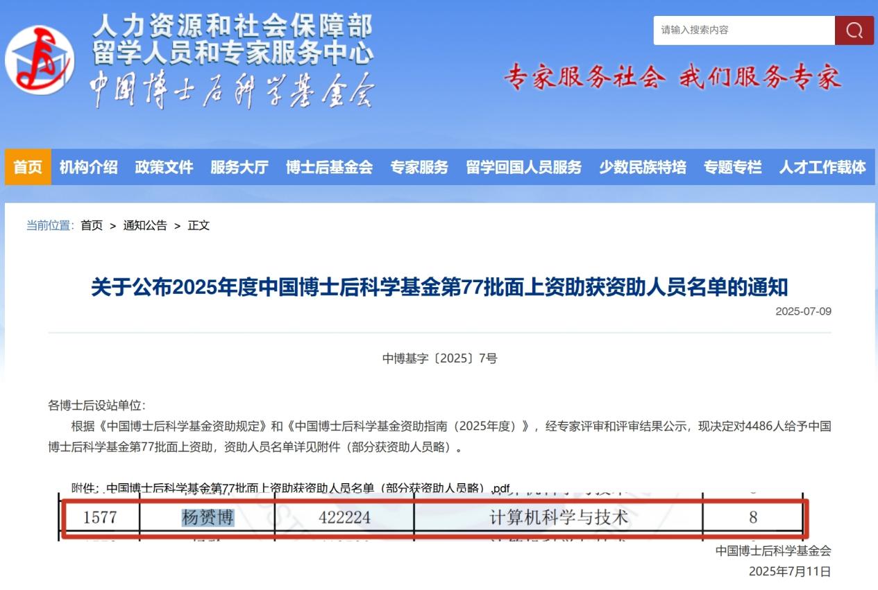Open the 人才工作载体 menu item

point(822,167)
